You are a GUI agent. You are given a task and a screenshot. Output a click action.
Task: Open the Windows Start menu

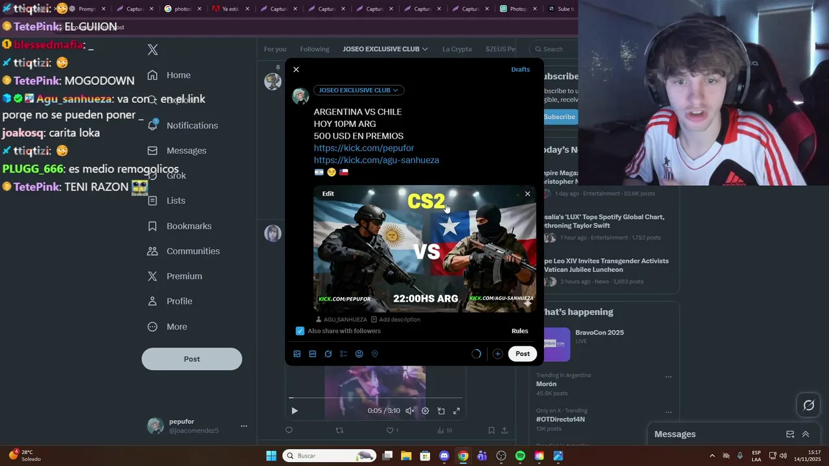click(x=271, y=456)
